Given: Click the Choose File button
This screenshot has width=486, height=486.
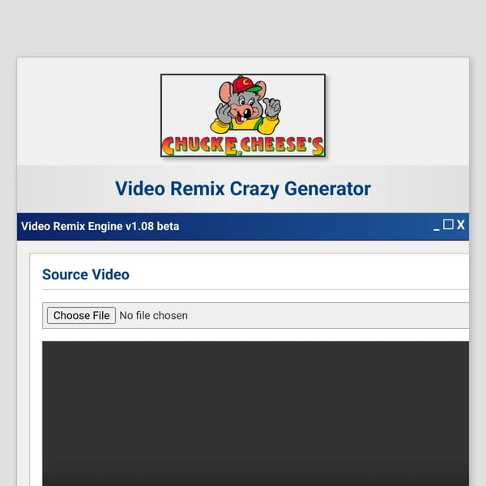Looking at the screenshot, I should (x=81, y=316).
